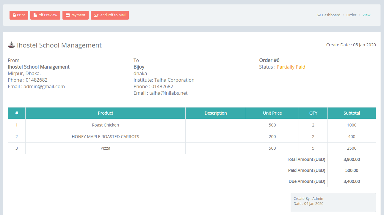Click the Create By : Admin text
The width and height of the screenshot is (384, 215).
tap(308, 199)
